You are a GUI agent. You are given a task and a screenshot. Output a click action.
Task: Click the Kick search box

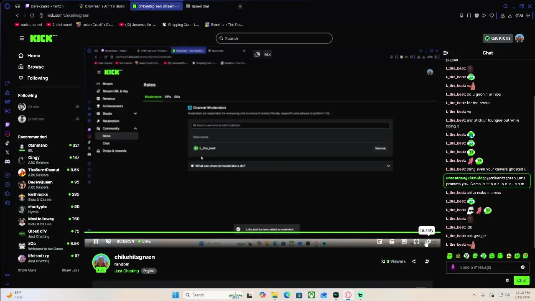click(274, 38)
